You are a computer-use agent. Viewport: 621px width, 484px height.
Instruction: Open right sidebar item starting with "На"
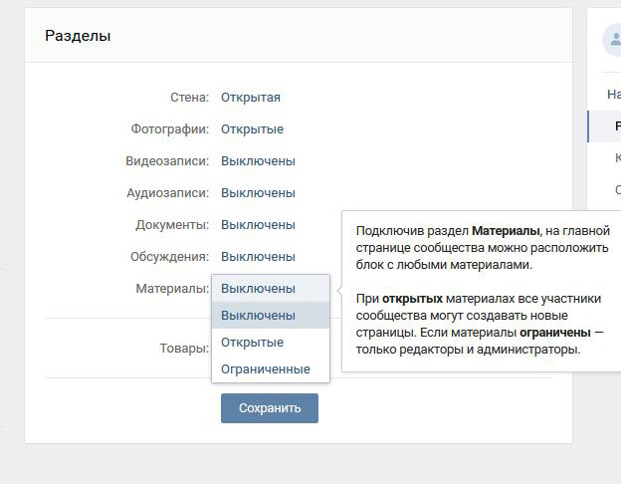[613, 95]
